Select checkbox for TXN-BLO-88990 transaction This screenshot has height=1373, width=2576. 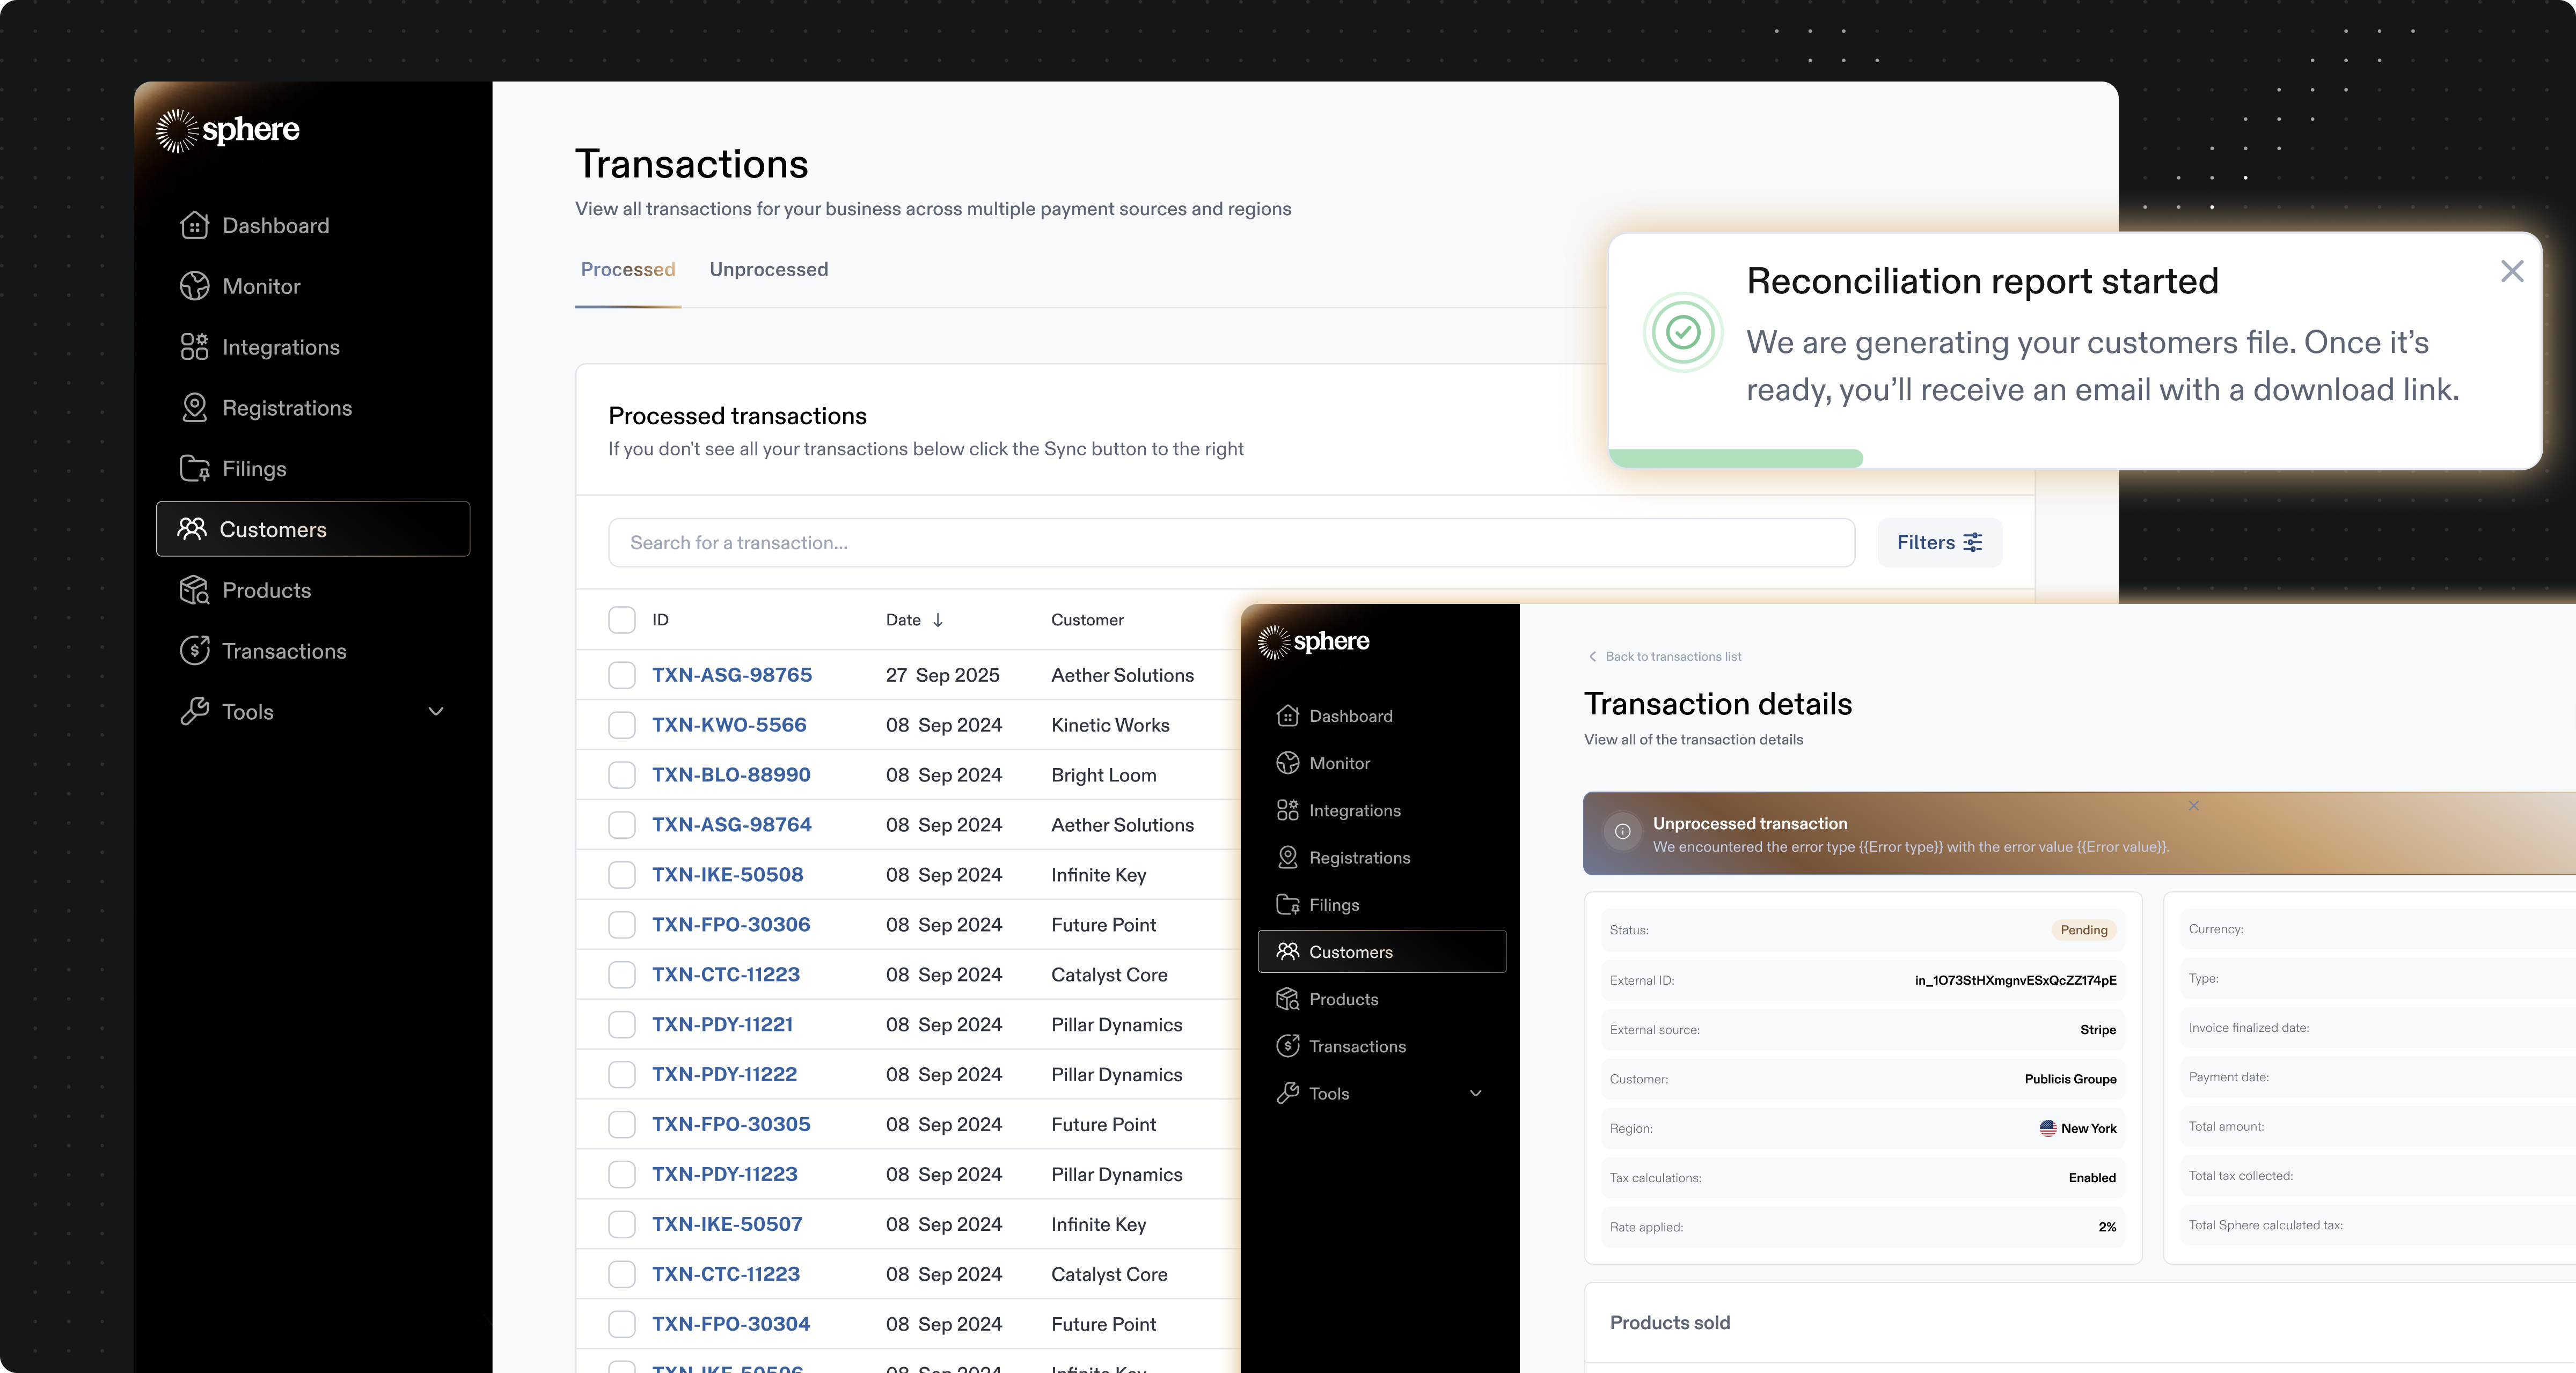pyautogui.click(x=622, y=776)
